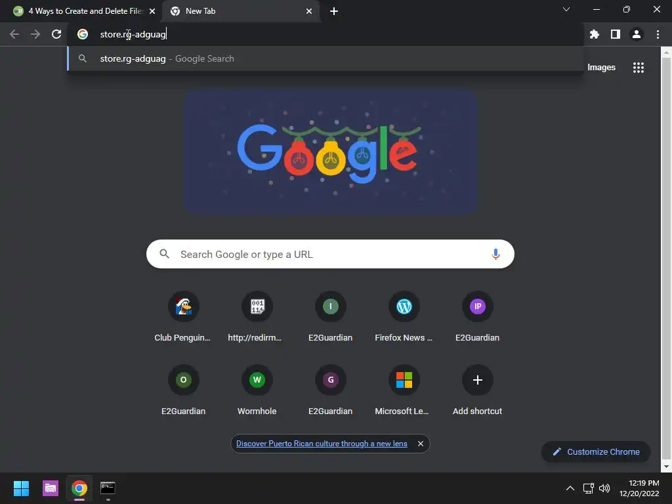Click the Google icon in address bar
Viewport: 672px width, 504px height.
coord(83,34)
